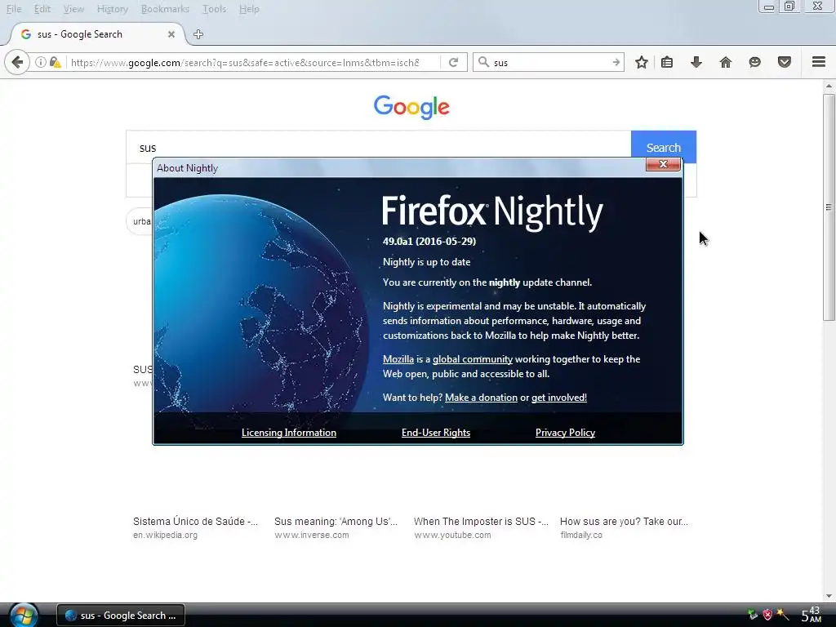Screen dimensions: 836x627
Task: Open Sistema Único de Saúde result title
Action: [195, 522]
